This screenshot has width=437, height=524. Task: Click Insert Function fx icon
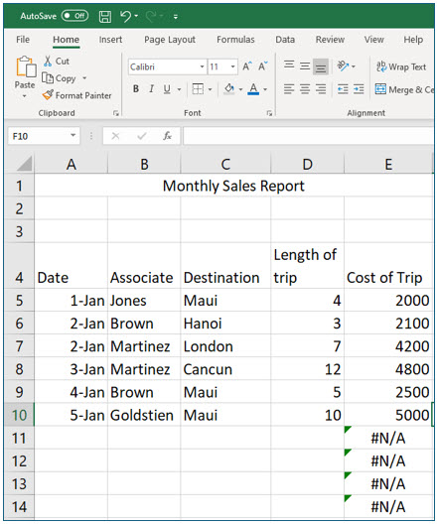[x=167, y=136]
